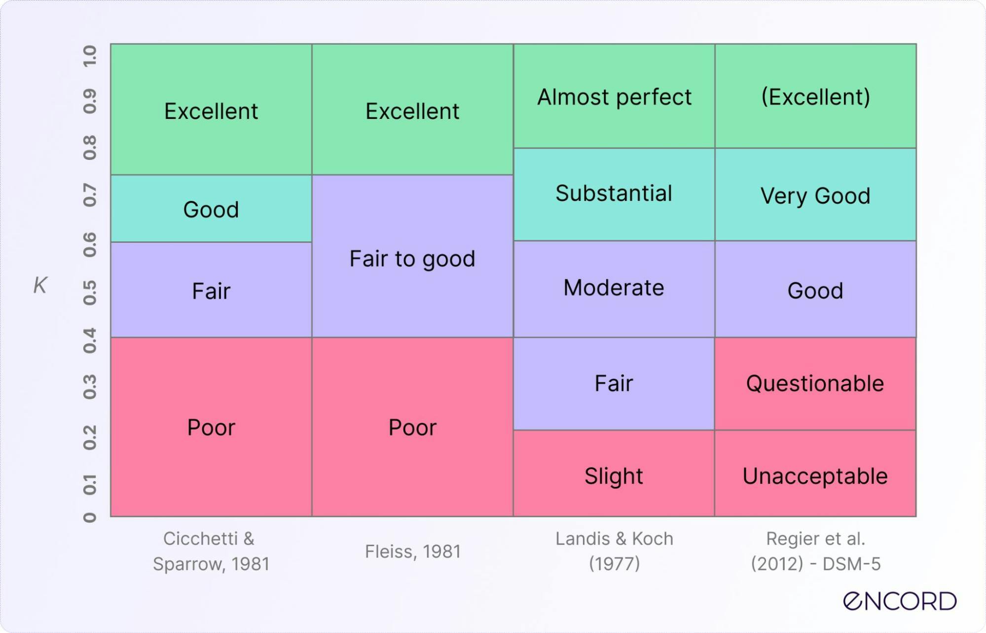Image resolution: width=986 pixels, height=633 pixels.
Task: Click the 'Unacceptable' pink block
Action: [815, 476]
